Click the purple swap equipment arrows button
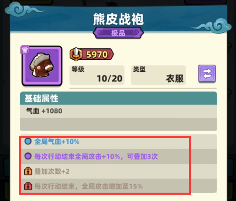The width and height of the screenshot is (236, 201). (x=207, y=74)
